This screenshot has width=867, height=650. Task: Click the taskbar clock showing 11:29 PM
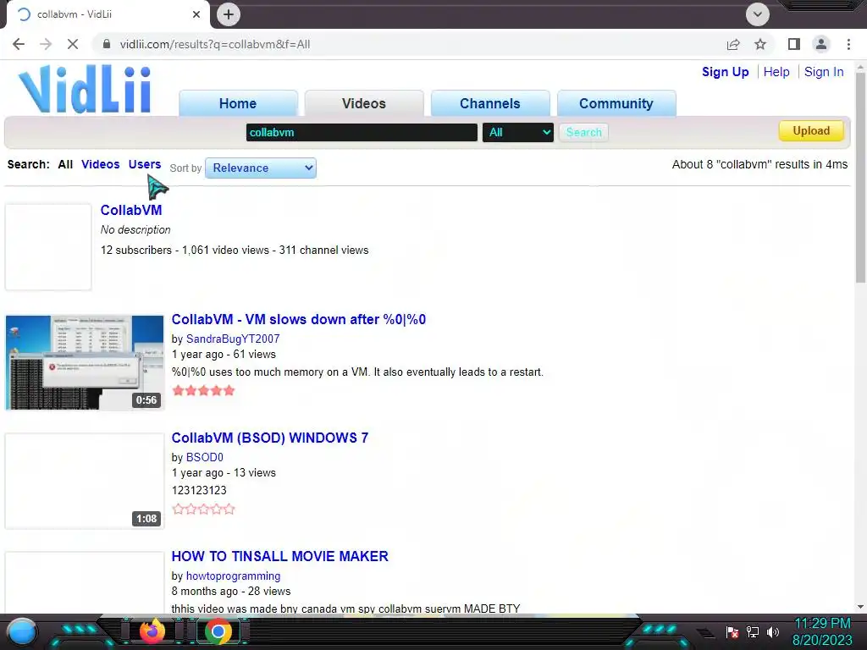(822, 631)
